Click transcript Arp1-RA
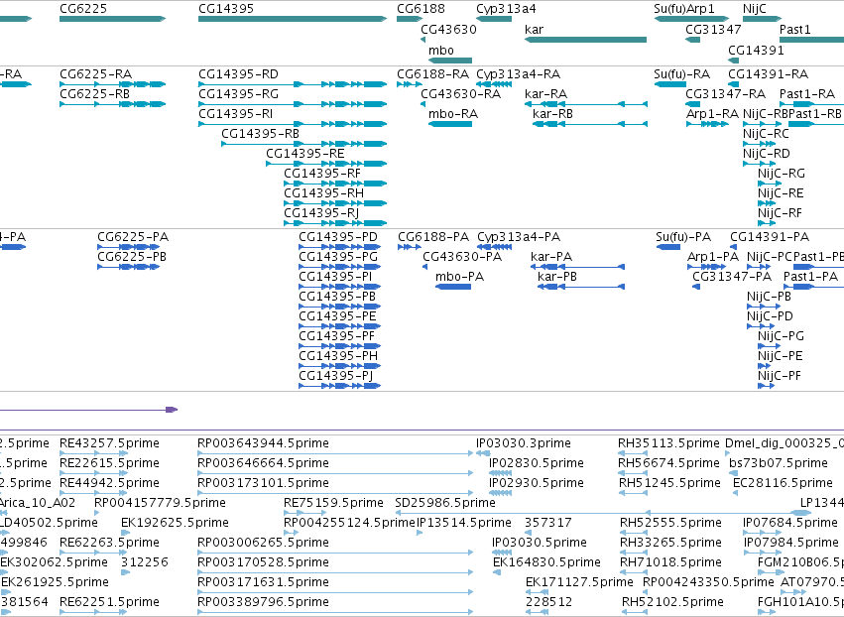Screen dimensions: 844x617 (713, 114)
